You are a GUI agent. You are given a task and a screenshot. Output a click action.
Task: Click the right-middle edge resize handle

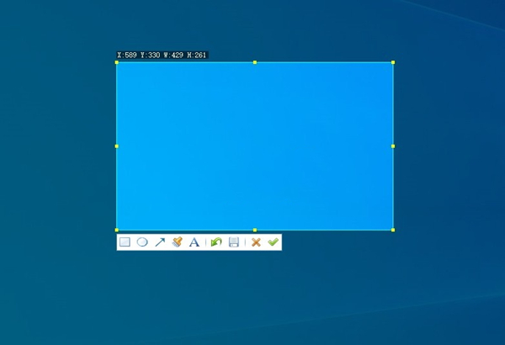(x=393, y=146)
